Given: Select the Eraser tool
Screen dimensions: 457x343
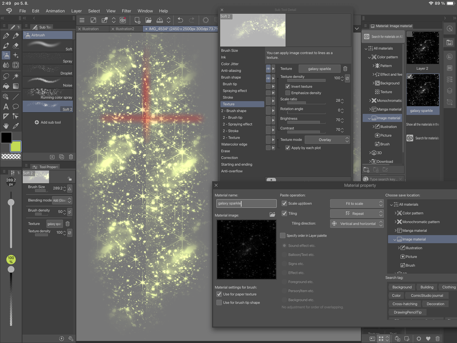Looking at the screenshot, I should pyautogui.click(x=16, y=46).
